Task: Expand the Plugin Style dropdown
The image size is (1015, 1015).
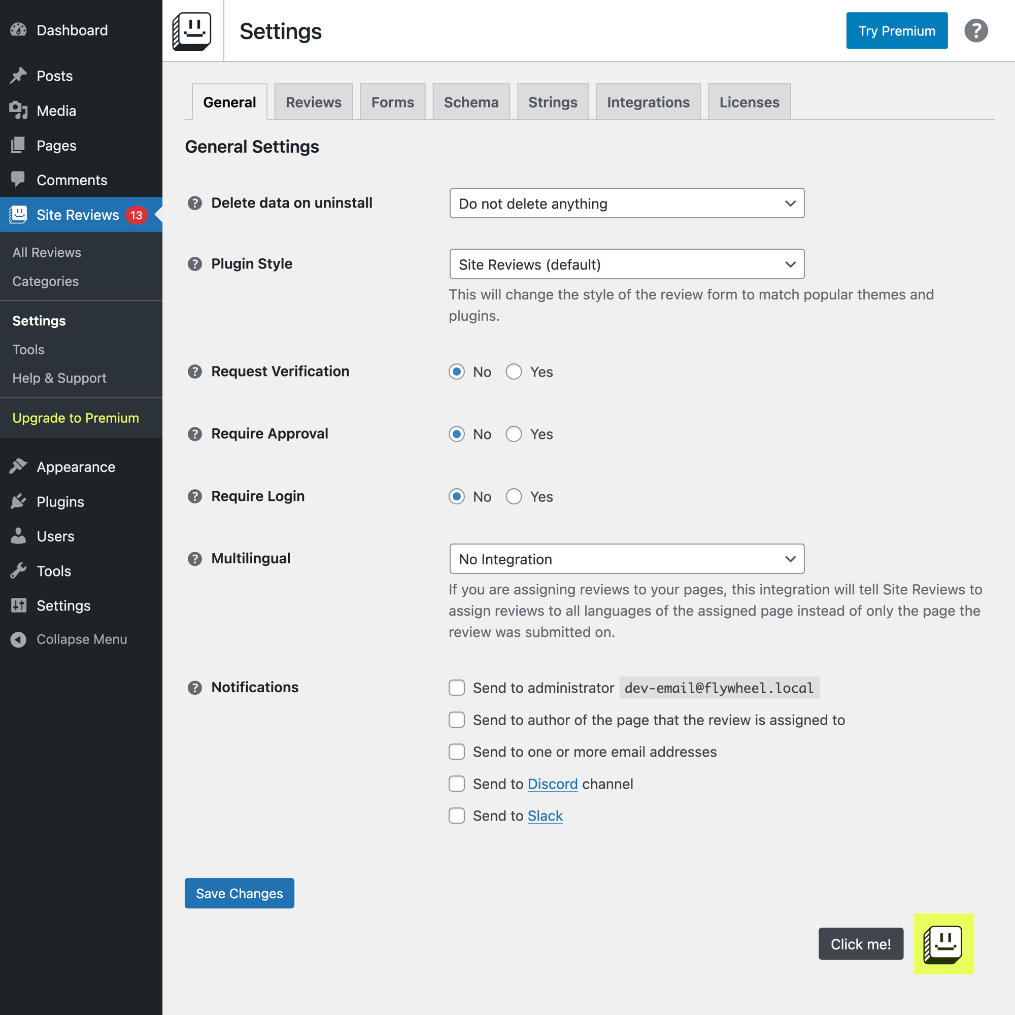Action: [626, 264]
